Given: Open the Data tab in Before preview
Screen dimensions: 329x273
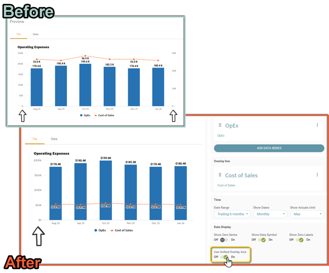Looking at the screenshot, I should pyautogui.click(x=36, y=34).
